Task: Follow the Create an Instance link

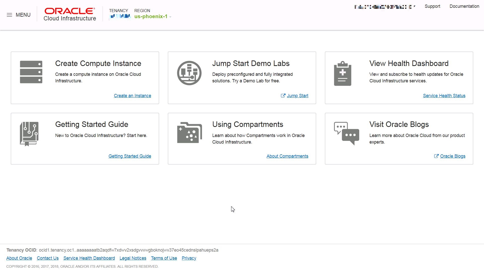Action: click(132, 96)
